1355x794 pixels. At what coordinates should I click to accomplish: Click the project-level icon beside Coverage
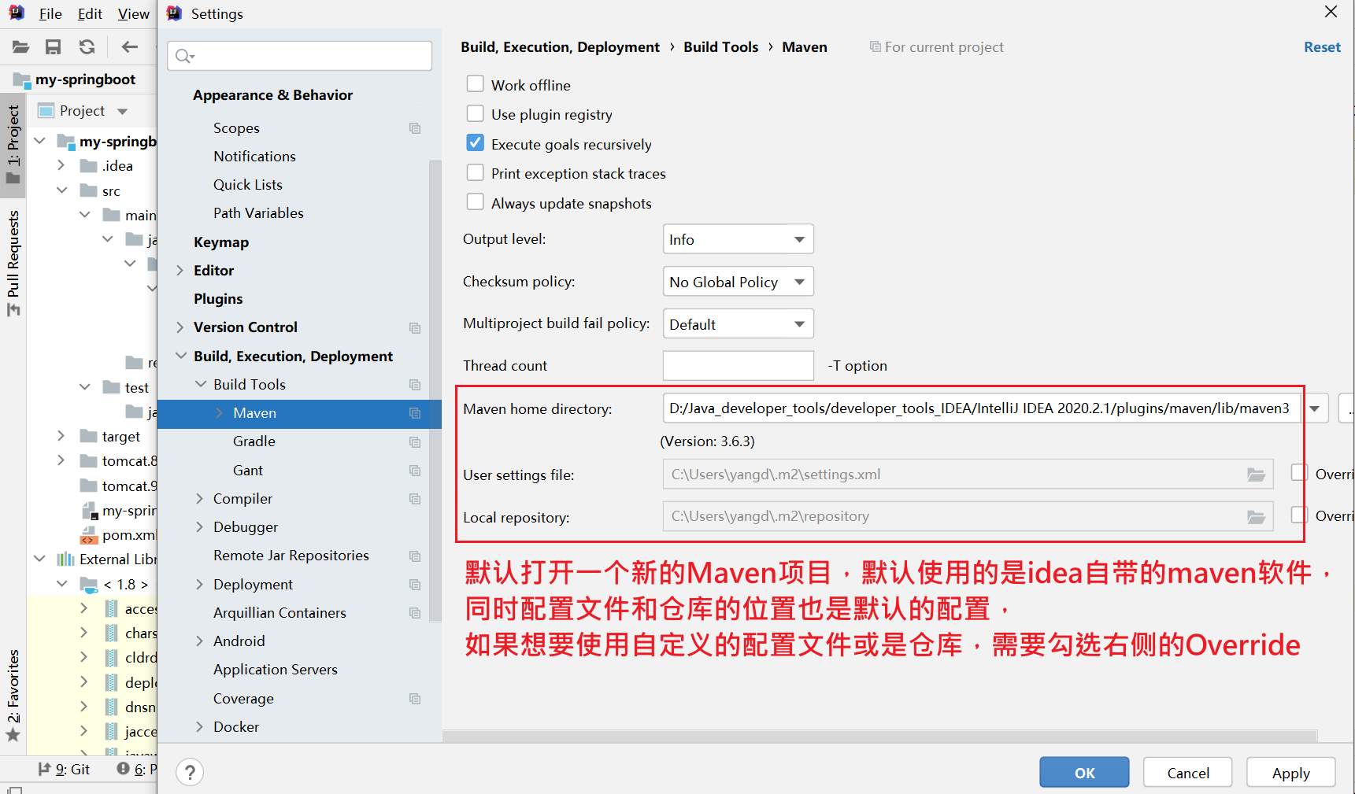click(x=415, y=699)
